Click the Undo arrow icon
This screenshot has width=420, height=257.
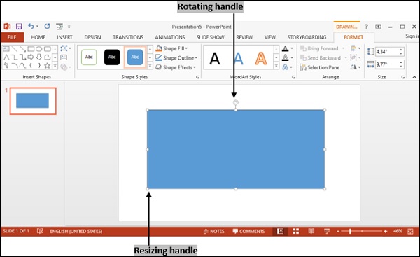coord(31,26)
